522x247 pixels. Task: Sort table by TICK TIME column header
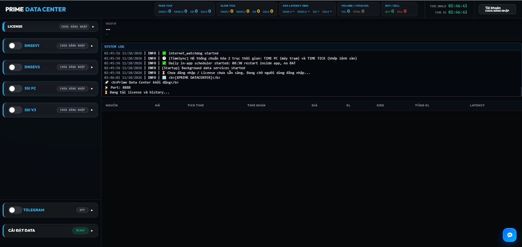click(196, 105)
